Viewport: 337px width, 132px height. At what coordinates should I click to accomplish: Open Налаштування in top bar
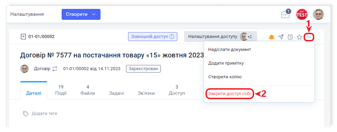click(x=27, y=14)
